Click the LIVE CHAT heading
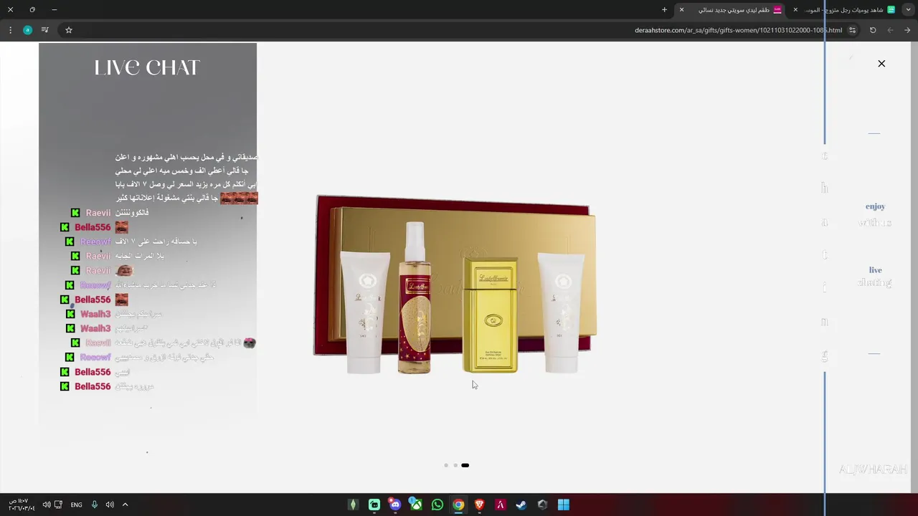The height and width of the screenshot is (516, 918). (x=147, y=67)
